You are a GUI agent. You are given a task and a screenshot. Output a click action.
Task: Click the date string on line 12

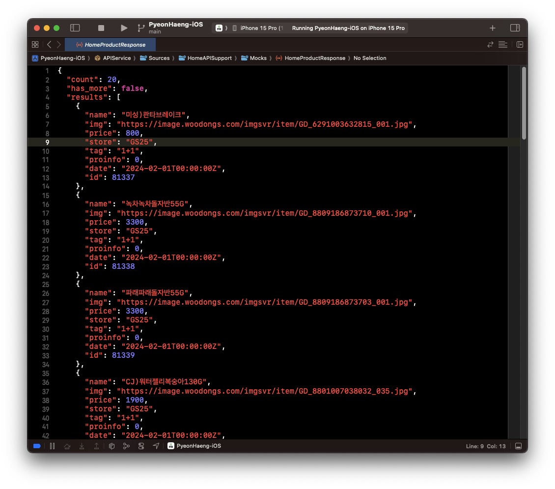pyautogui.click(x=171, y=169)
